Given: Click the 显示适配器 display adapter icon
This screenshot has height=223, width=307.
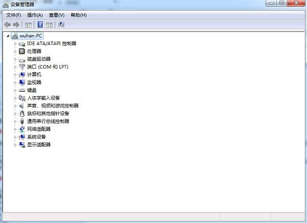Looking at the screenshot, I should tap(22, 145).
